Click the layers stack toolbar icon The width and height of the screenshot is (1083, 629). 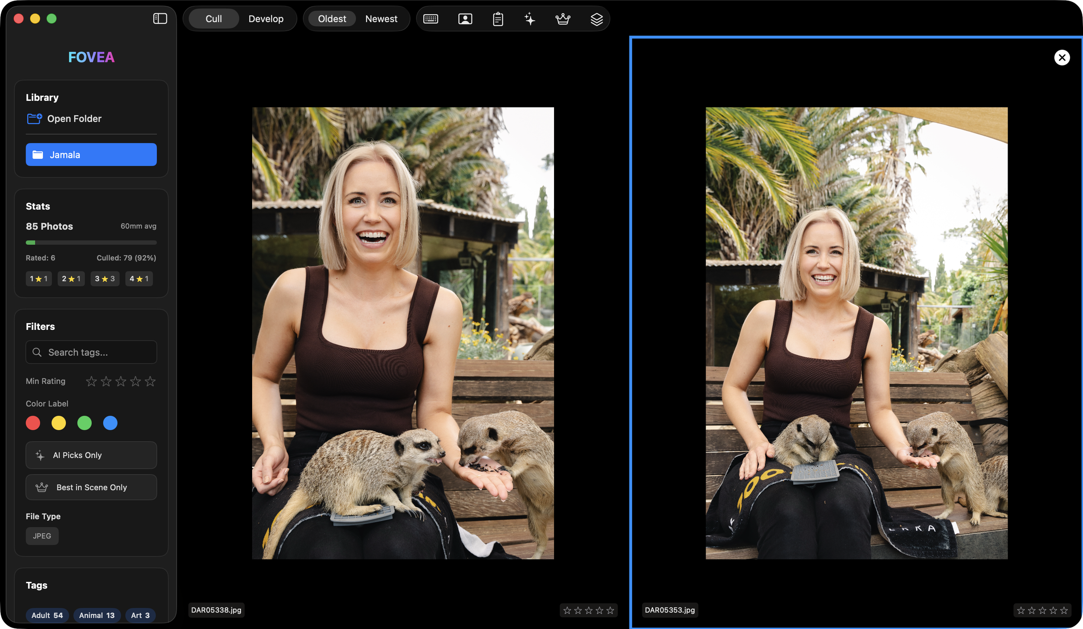[x=597, y=19]
